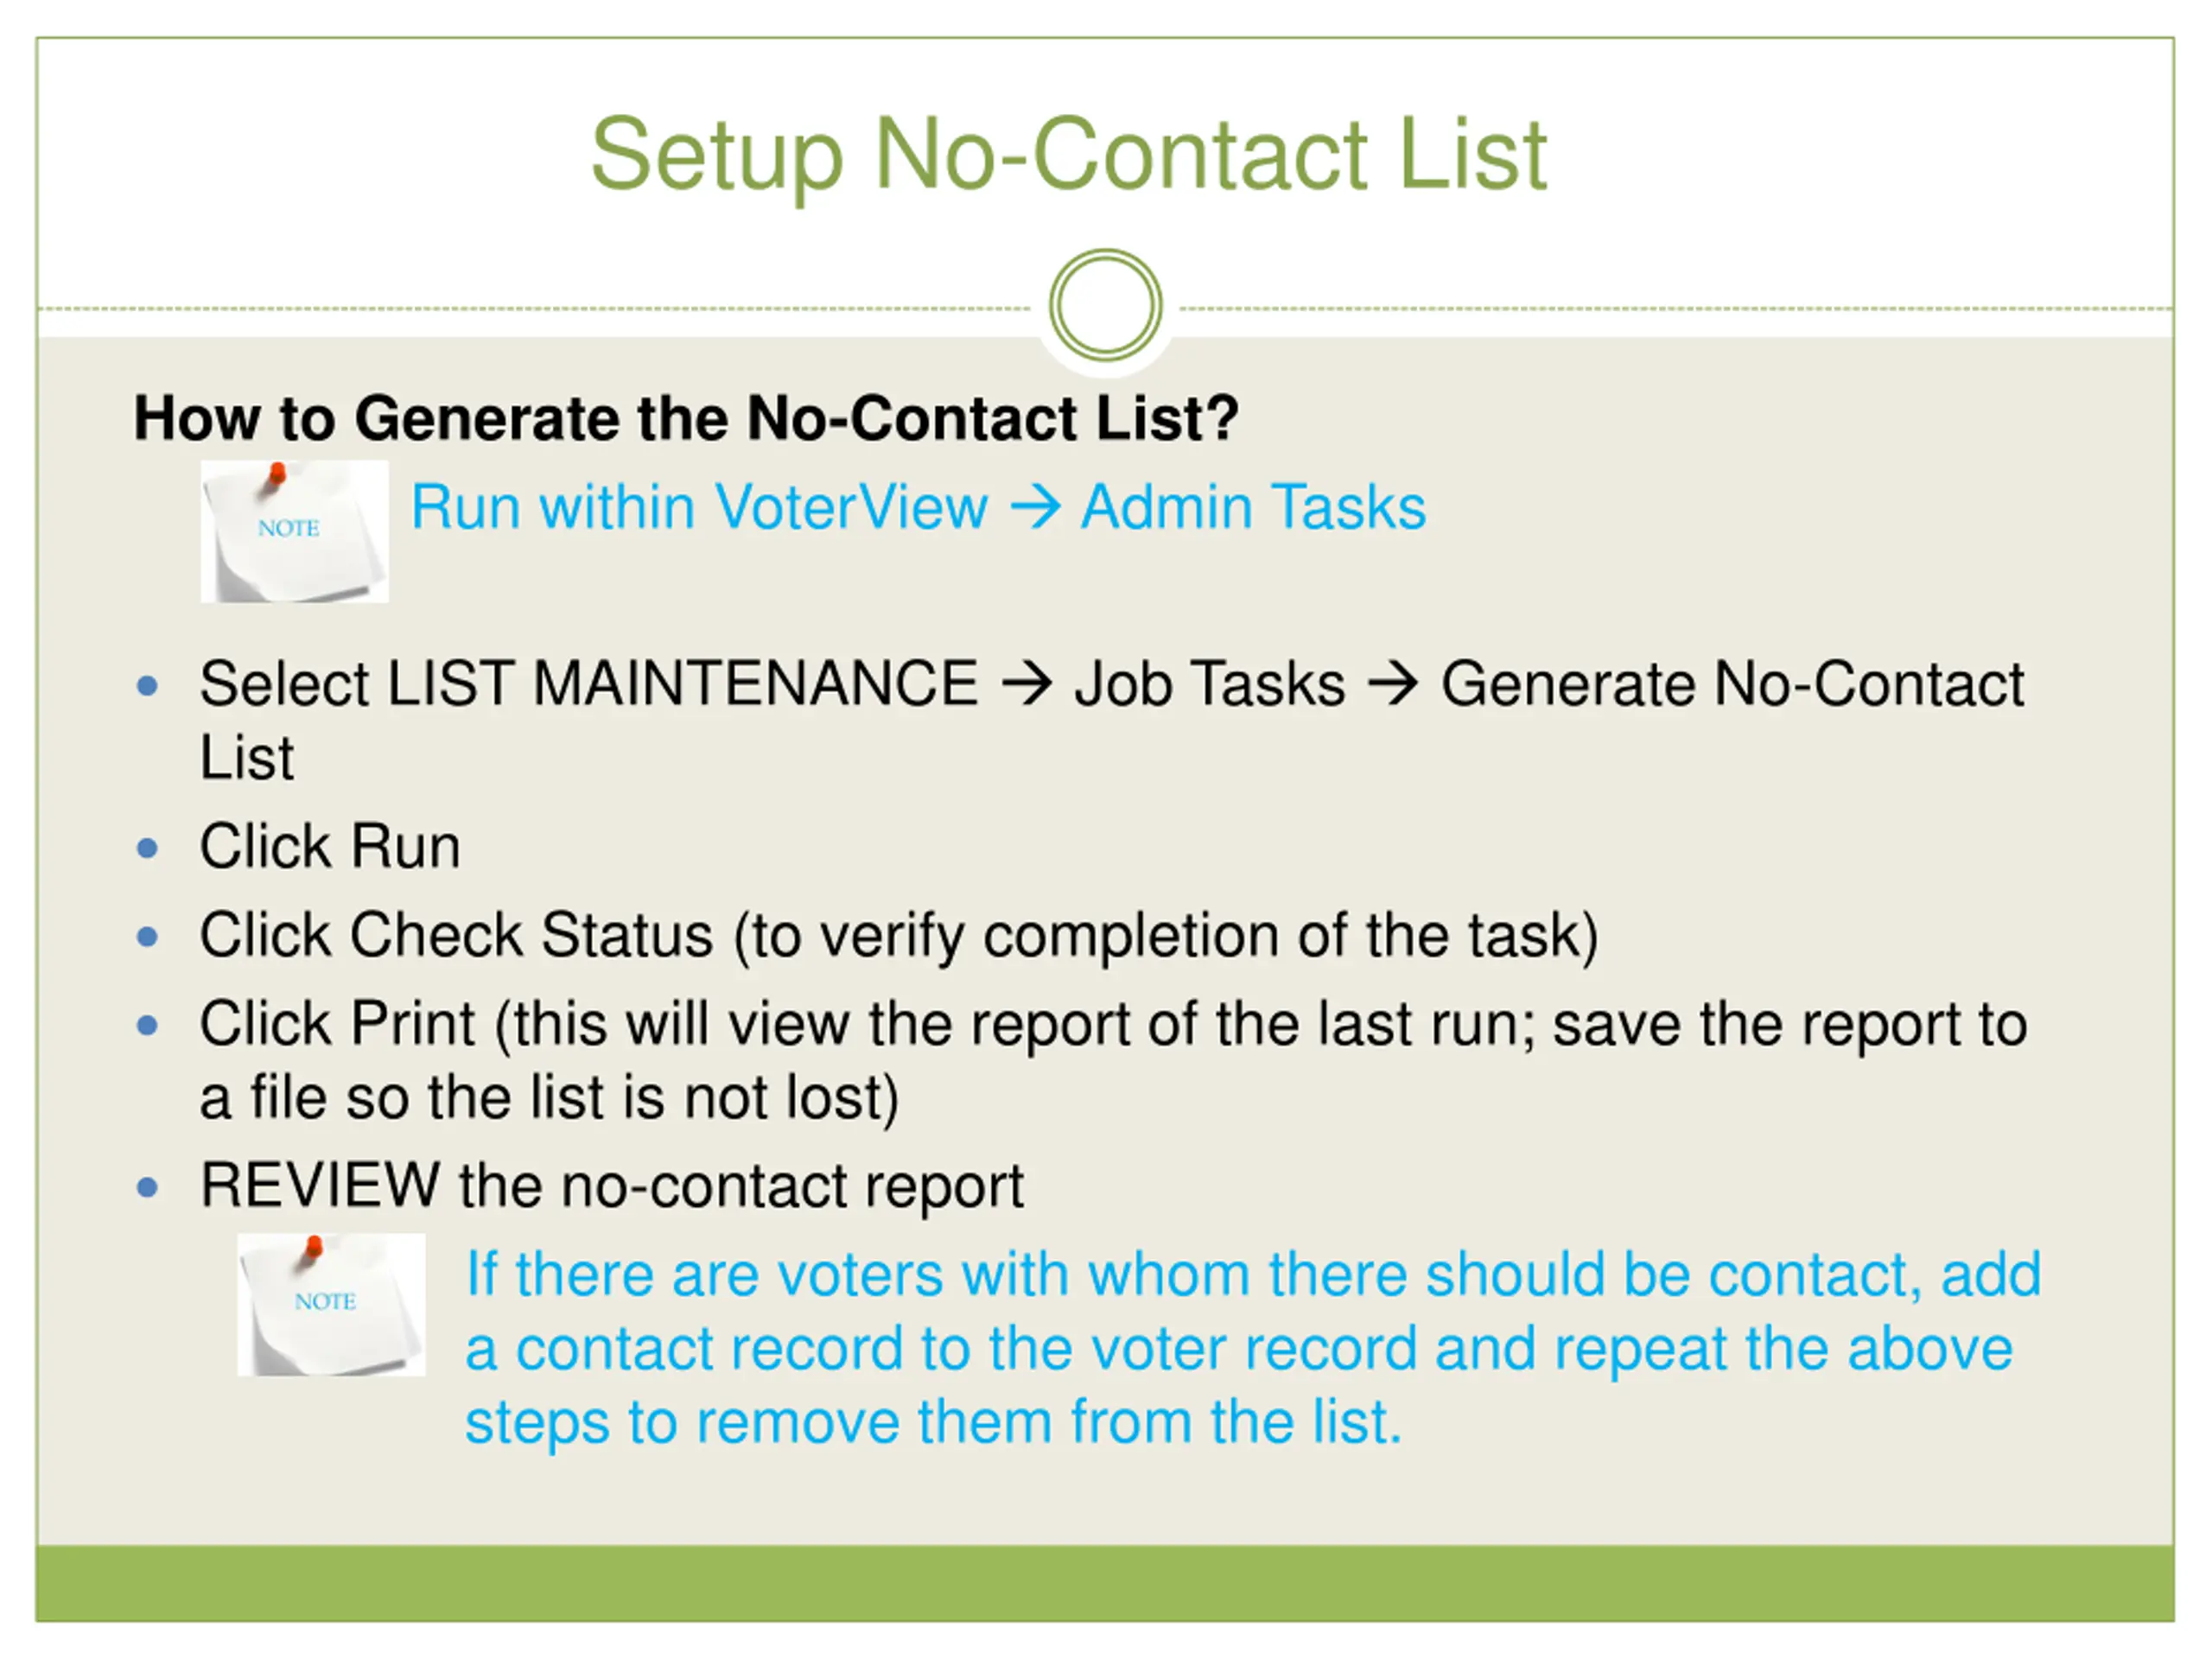2212x1659 pixels.
Task: Click the green footer bar
Action: click(x=1105, y=1583)
